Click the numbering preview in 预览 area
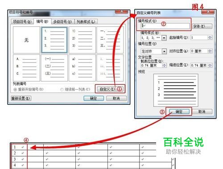Viewport: 223px width, 169px height. [176, 90]
